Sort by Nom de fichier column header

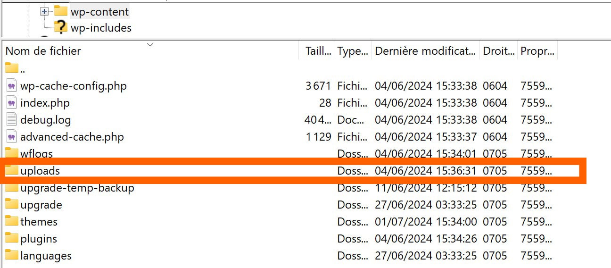[43, 51]
